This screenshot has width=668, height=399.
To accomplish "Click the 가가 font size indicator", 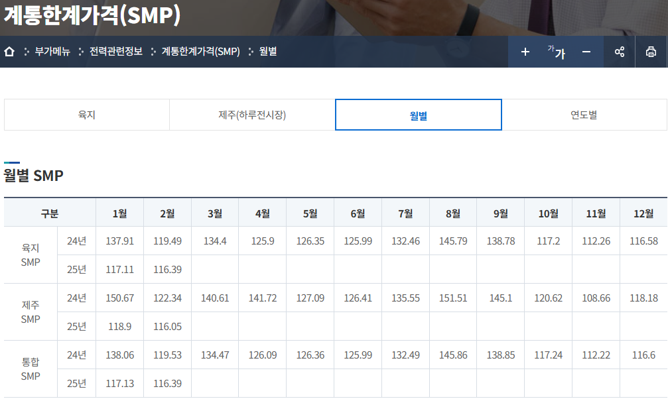I will 556,52.
